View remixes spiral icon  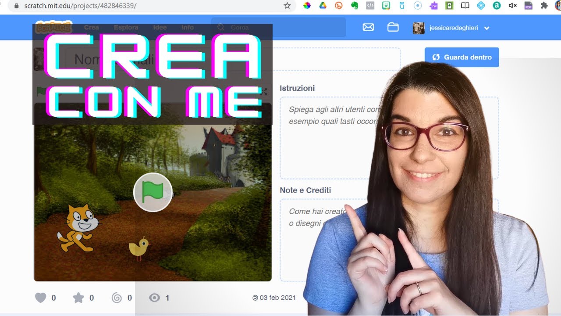tap(117, 298)
